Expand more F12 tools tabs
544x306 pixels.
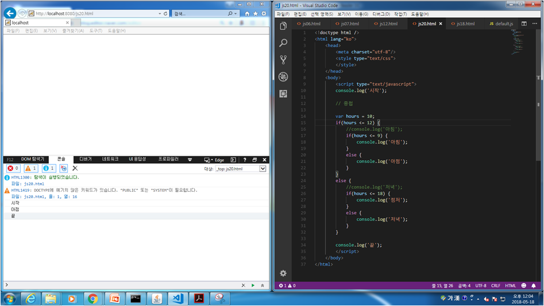(x=190, y=160)
